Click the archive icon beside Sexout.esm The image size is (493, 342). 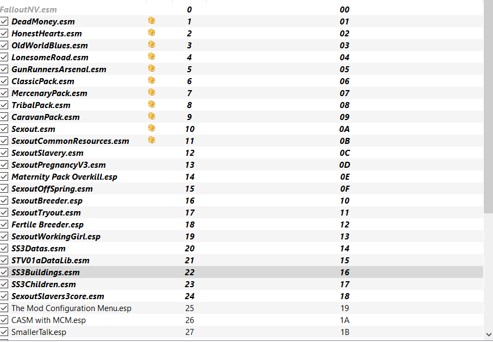tap(152, 128)
